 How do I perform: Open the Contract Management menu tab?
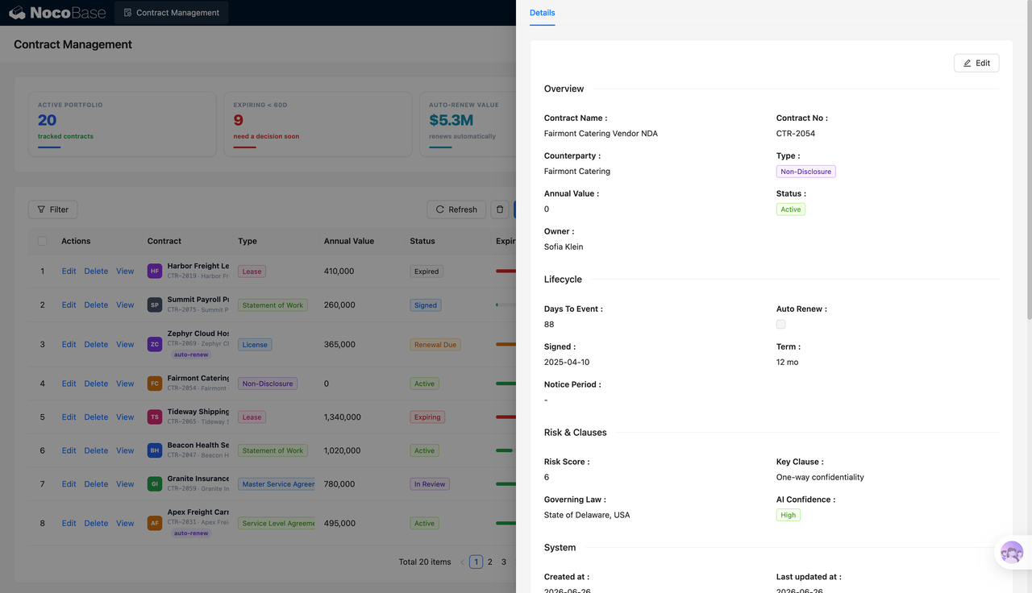tap(172, 13)
